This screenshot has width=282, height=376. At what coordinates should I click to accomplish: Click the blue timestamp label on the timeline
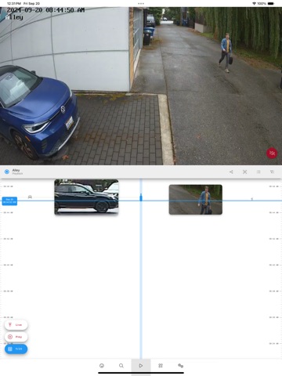click(9, 201)
